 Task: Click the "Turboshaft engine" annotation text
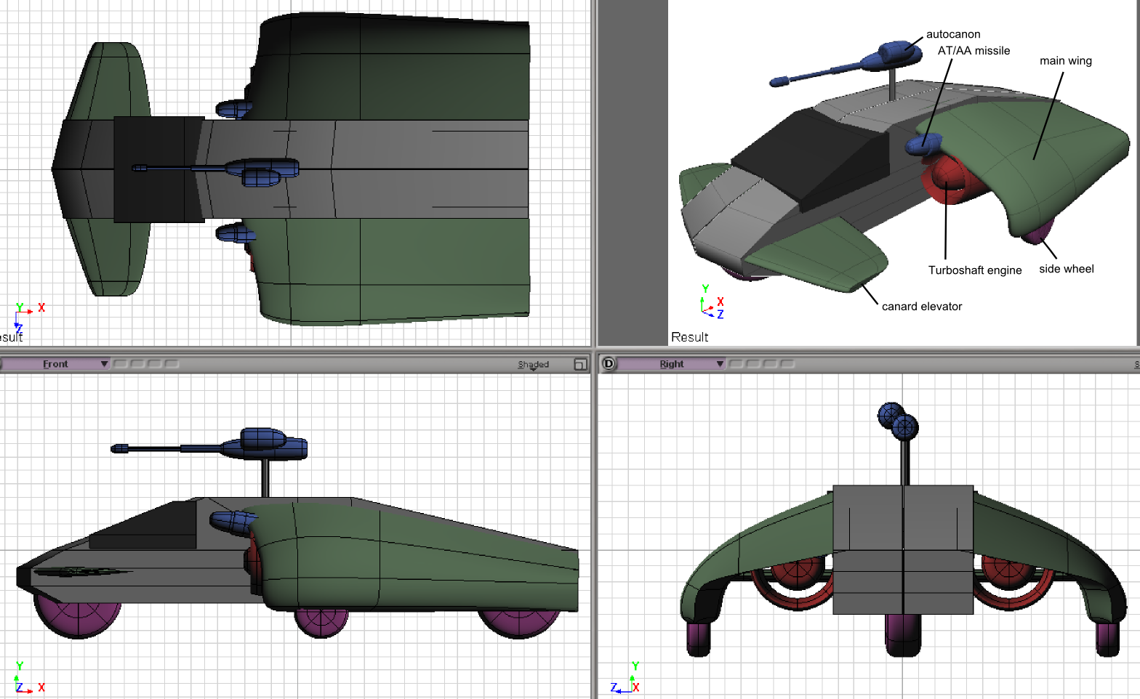974,270
